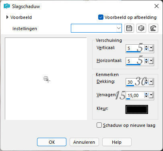Decrease Horizontaal value with down arrow
This screenshot has width=163, height=151.
click(x=146, y=62)
